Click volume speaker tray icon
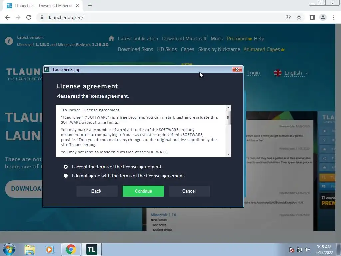Screen dimensions: 341x256 [x=307, y=250]
